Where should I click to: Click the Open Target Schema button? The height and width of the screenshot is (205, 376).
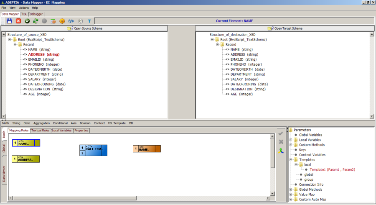pyautogui.click(x=285, y=28)
